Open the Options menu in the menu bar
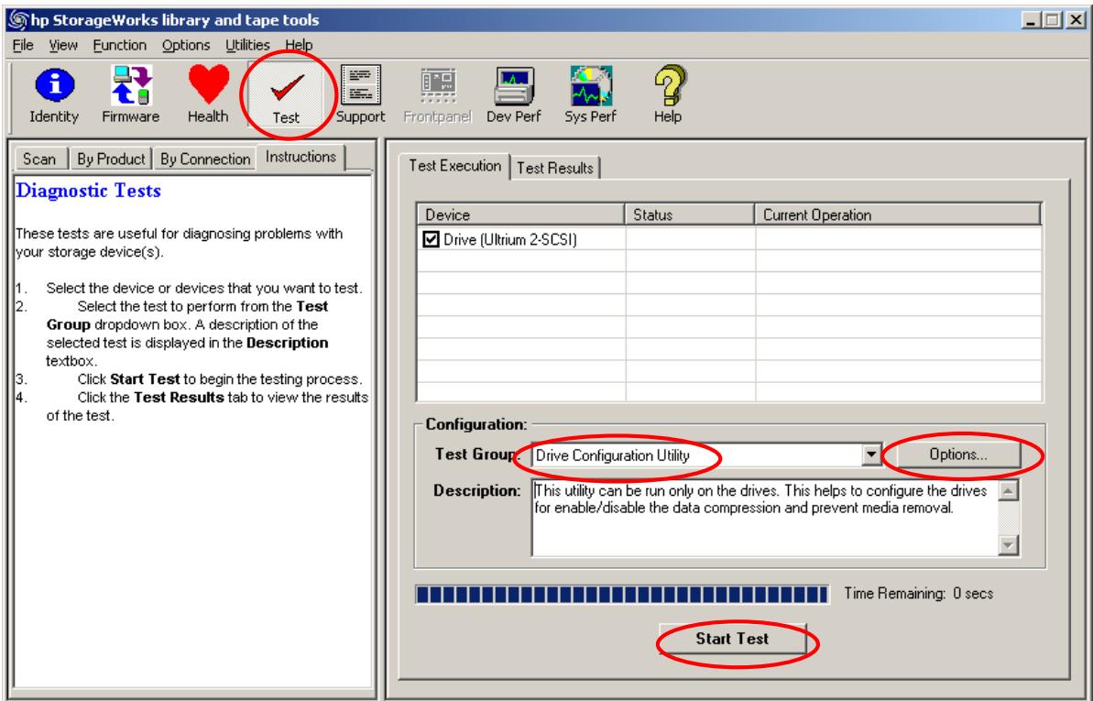Image resolution: width=1093 pixels, height=701 pixels. click(185, 45)
